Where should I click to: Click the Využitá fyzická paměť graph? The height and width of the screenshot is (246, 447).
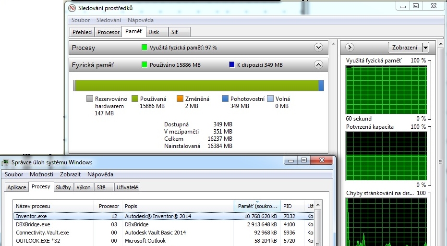(387, 90)
